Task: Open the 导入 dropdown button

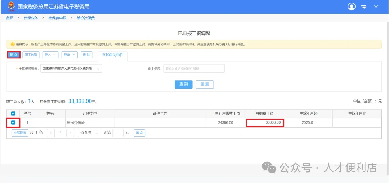Action: pyautogui.click(x=50, y=55)
